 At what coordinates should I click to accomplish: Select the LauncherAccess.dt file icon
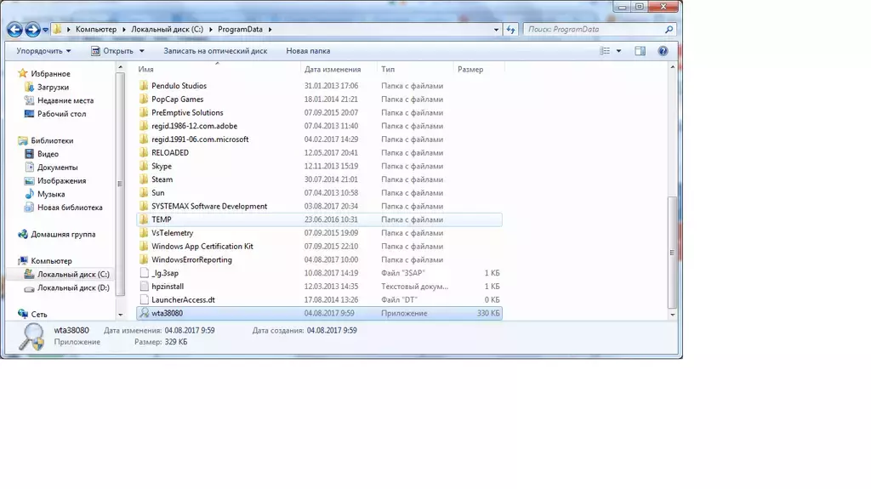click(144, 299)
